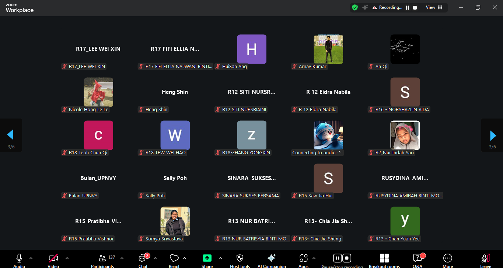Click the More ellipsis icon
The height and width of the screenshot is (268, 503).
click(448, 258)
